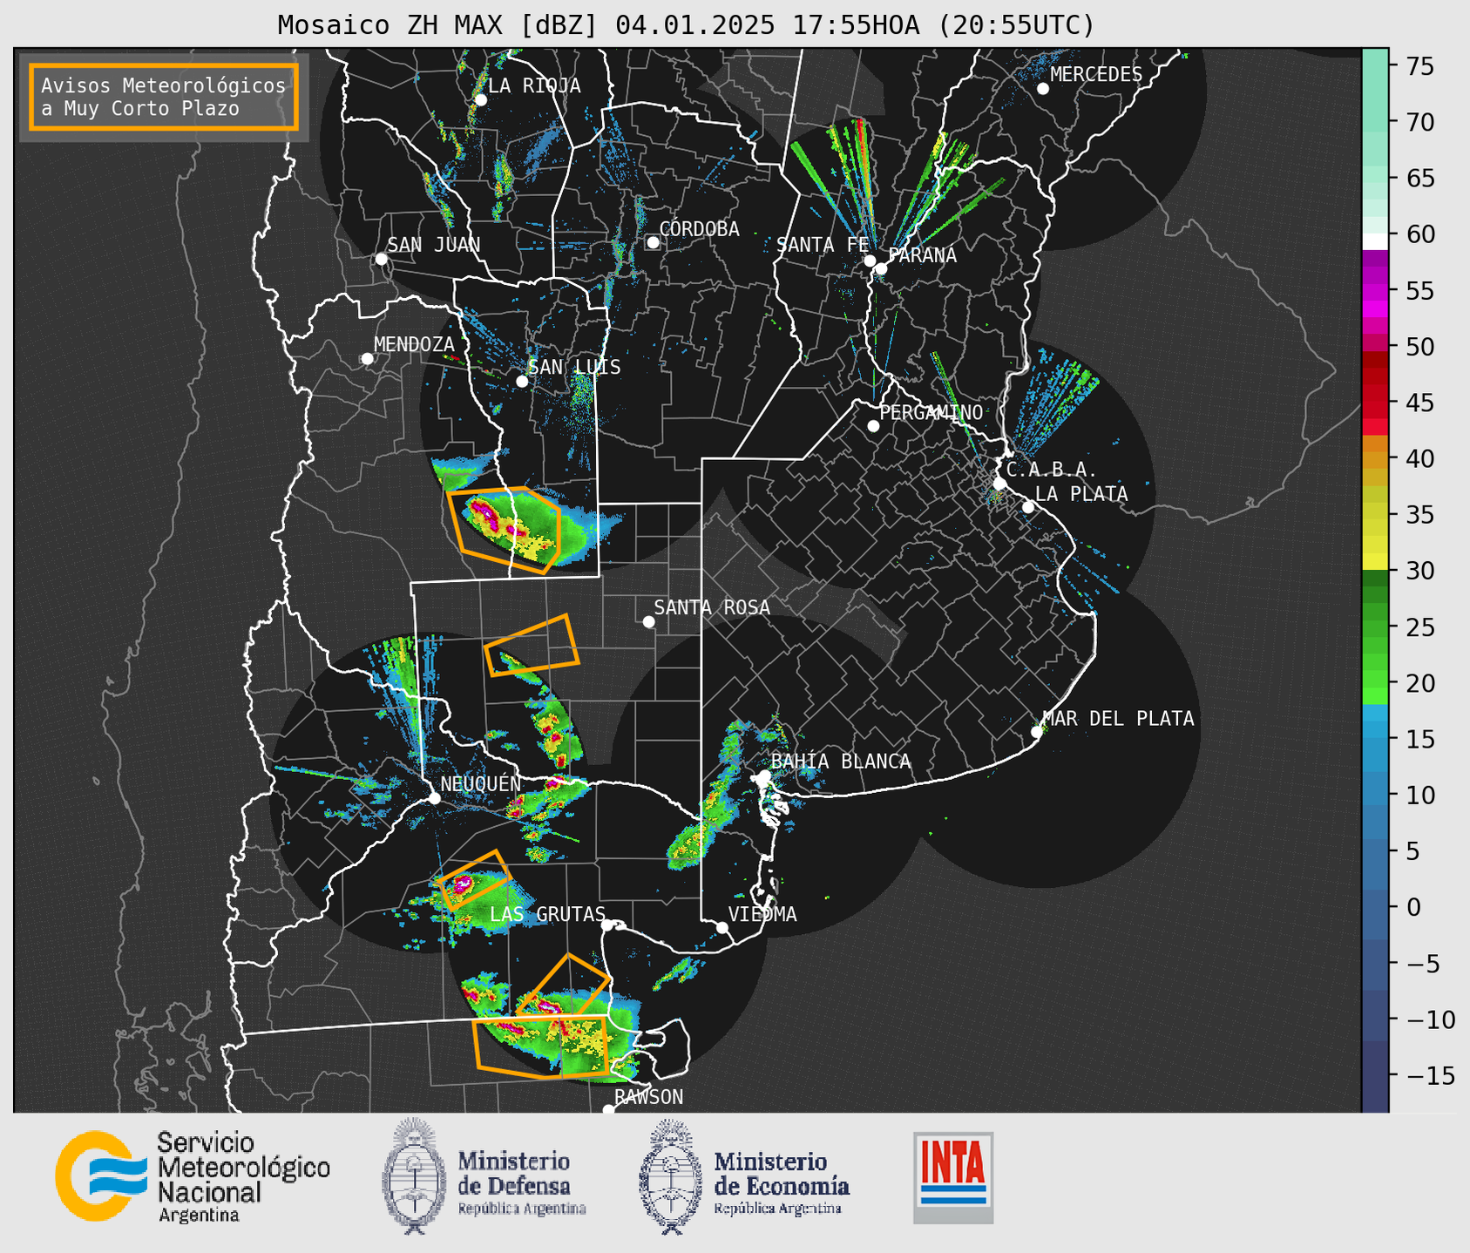Click the LAS GRUTAS city label

click(547, 914)
